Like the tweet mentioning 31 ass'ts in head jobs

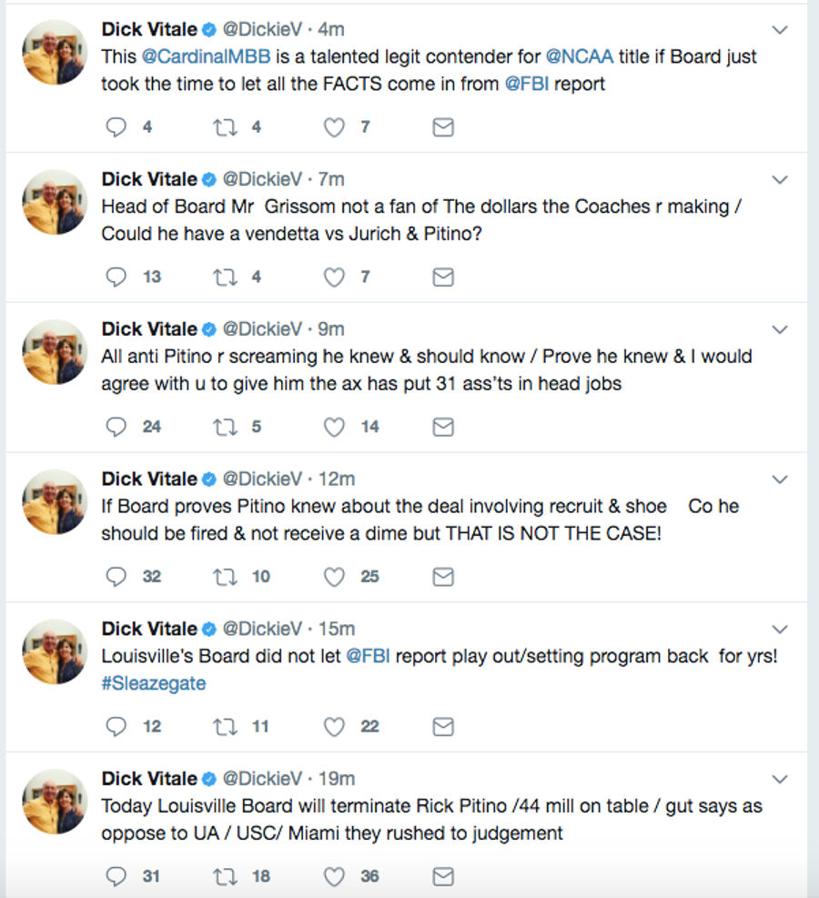(x=335, y=427)
